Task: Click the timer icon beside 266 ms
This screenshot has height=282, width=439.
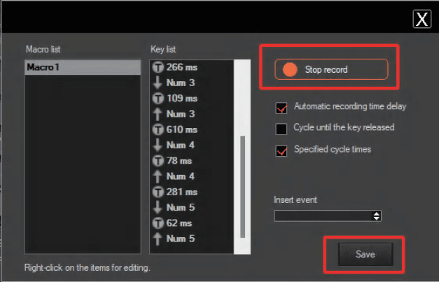Action: 158,67
